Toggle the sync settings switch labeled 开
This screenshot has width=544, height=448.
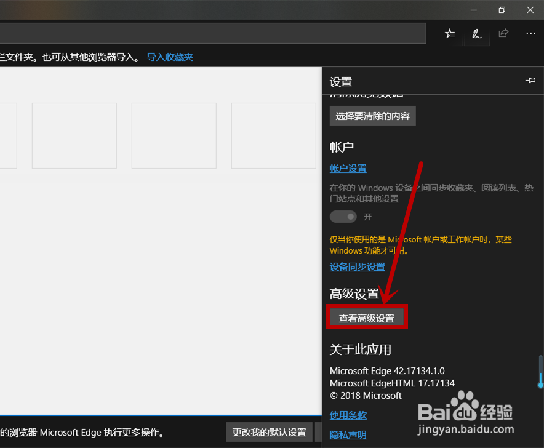343,217
